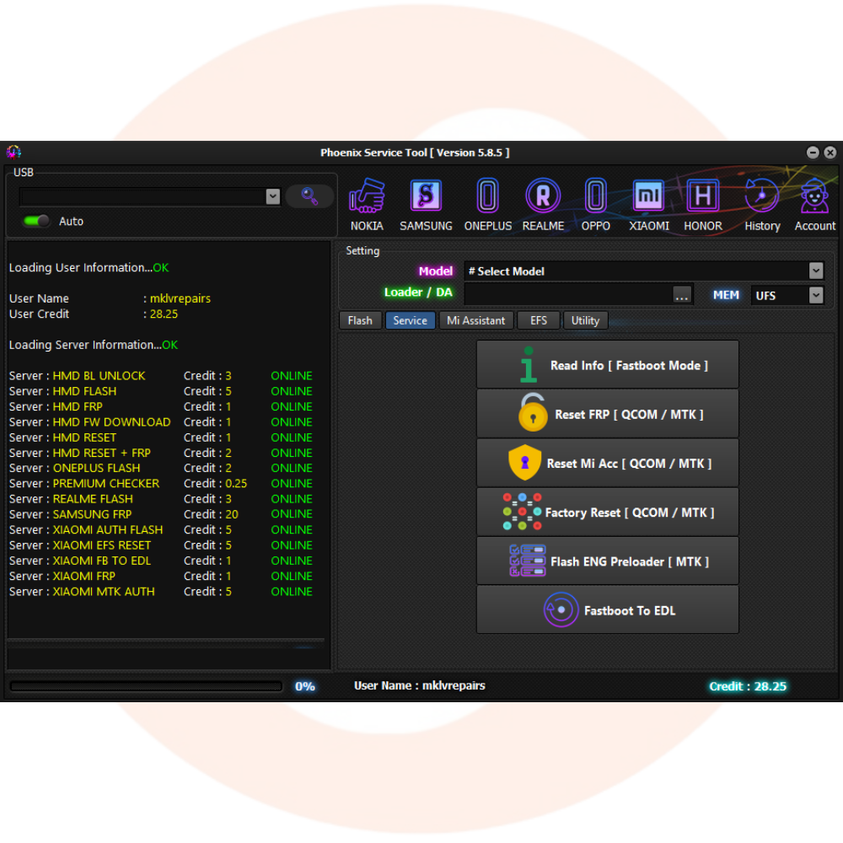Click the log panel horizontal scrollbar
The image size is (843, 843).
pyautogui.click(x=165, y=643)
